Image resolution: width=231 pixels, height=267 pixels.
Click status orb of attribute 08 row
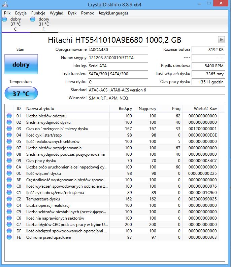[9, 154]
